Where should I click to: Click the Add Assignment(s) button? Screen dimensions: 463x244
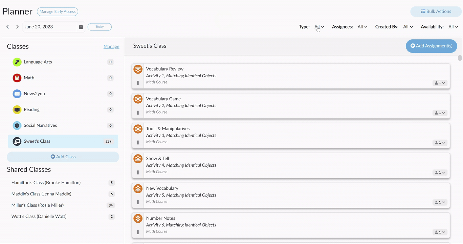[432, 46]
